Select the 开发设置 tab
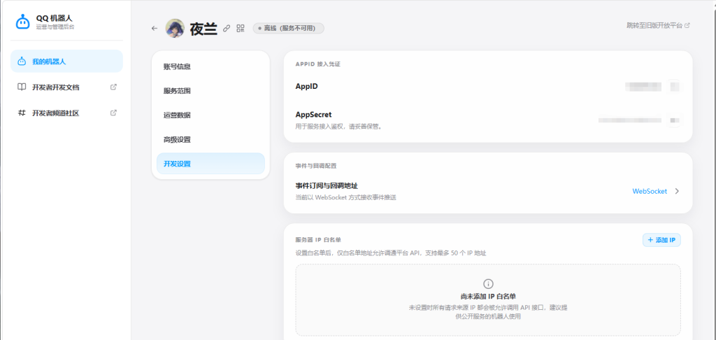 tap(210, 164)
